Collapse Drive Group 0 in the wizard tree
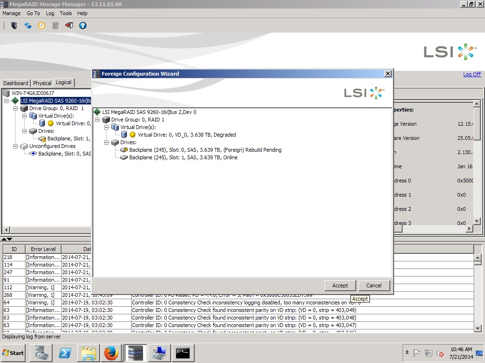Screen dimensions: 485x363 pos(98,120)
